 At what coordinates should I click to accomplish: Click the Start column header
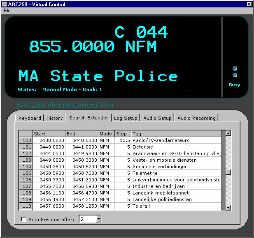click(x=49, y=134)
